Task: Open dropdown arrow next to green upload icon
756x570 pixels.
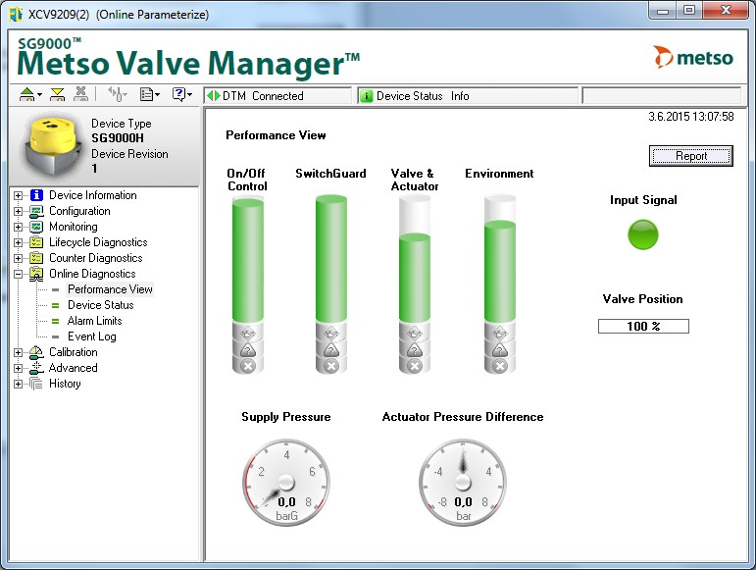Action: [39, 94]
